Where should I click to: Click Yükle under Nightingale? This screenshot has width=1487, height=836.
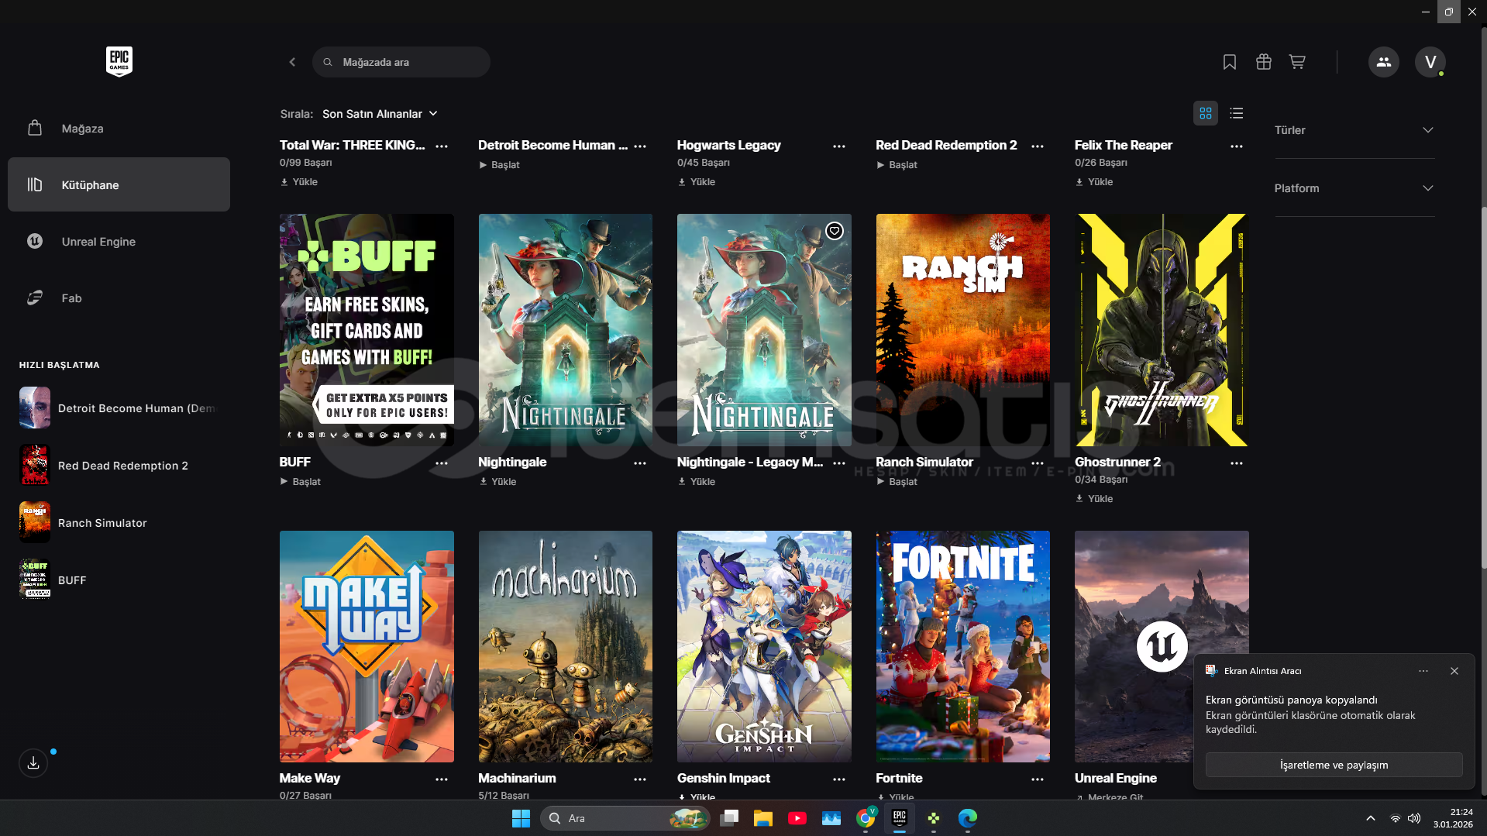497,482
